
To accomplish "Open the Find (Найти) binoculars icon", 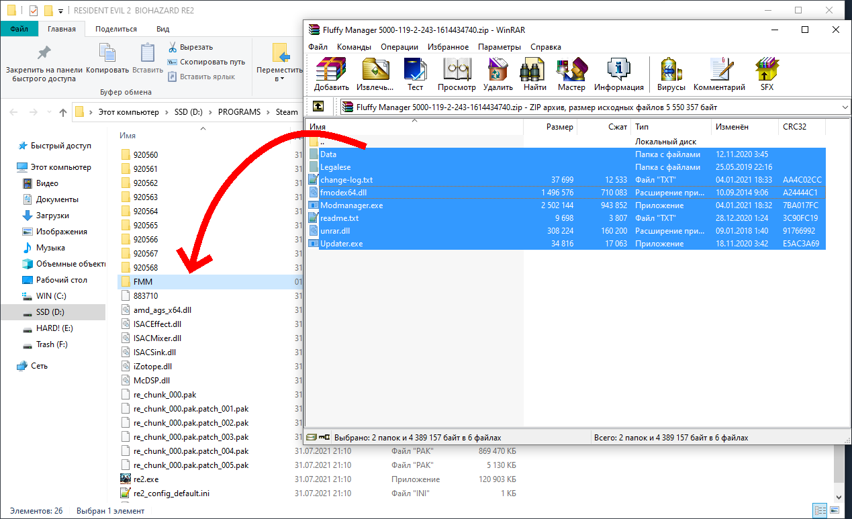I will [x=535, y=74].
